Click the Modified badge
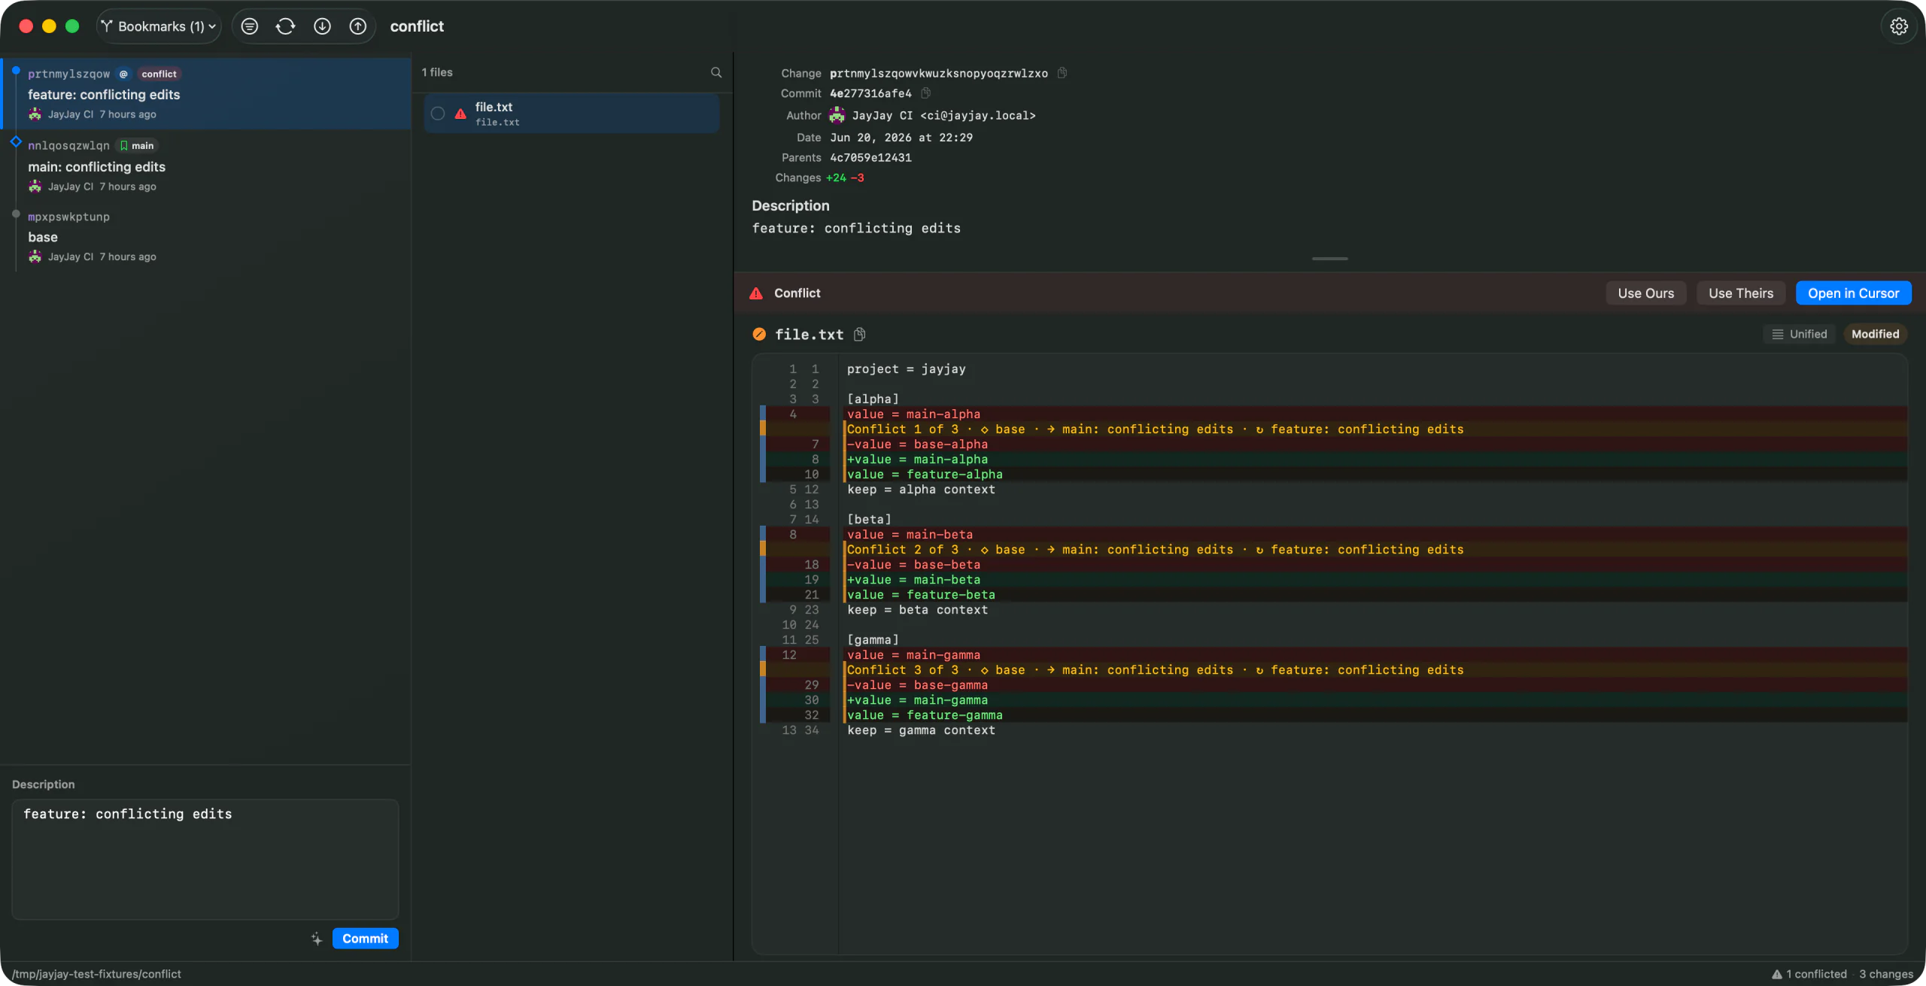 tap(1875, 334)
